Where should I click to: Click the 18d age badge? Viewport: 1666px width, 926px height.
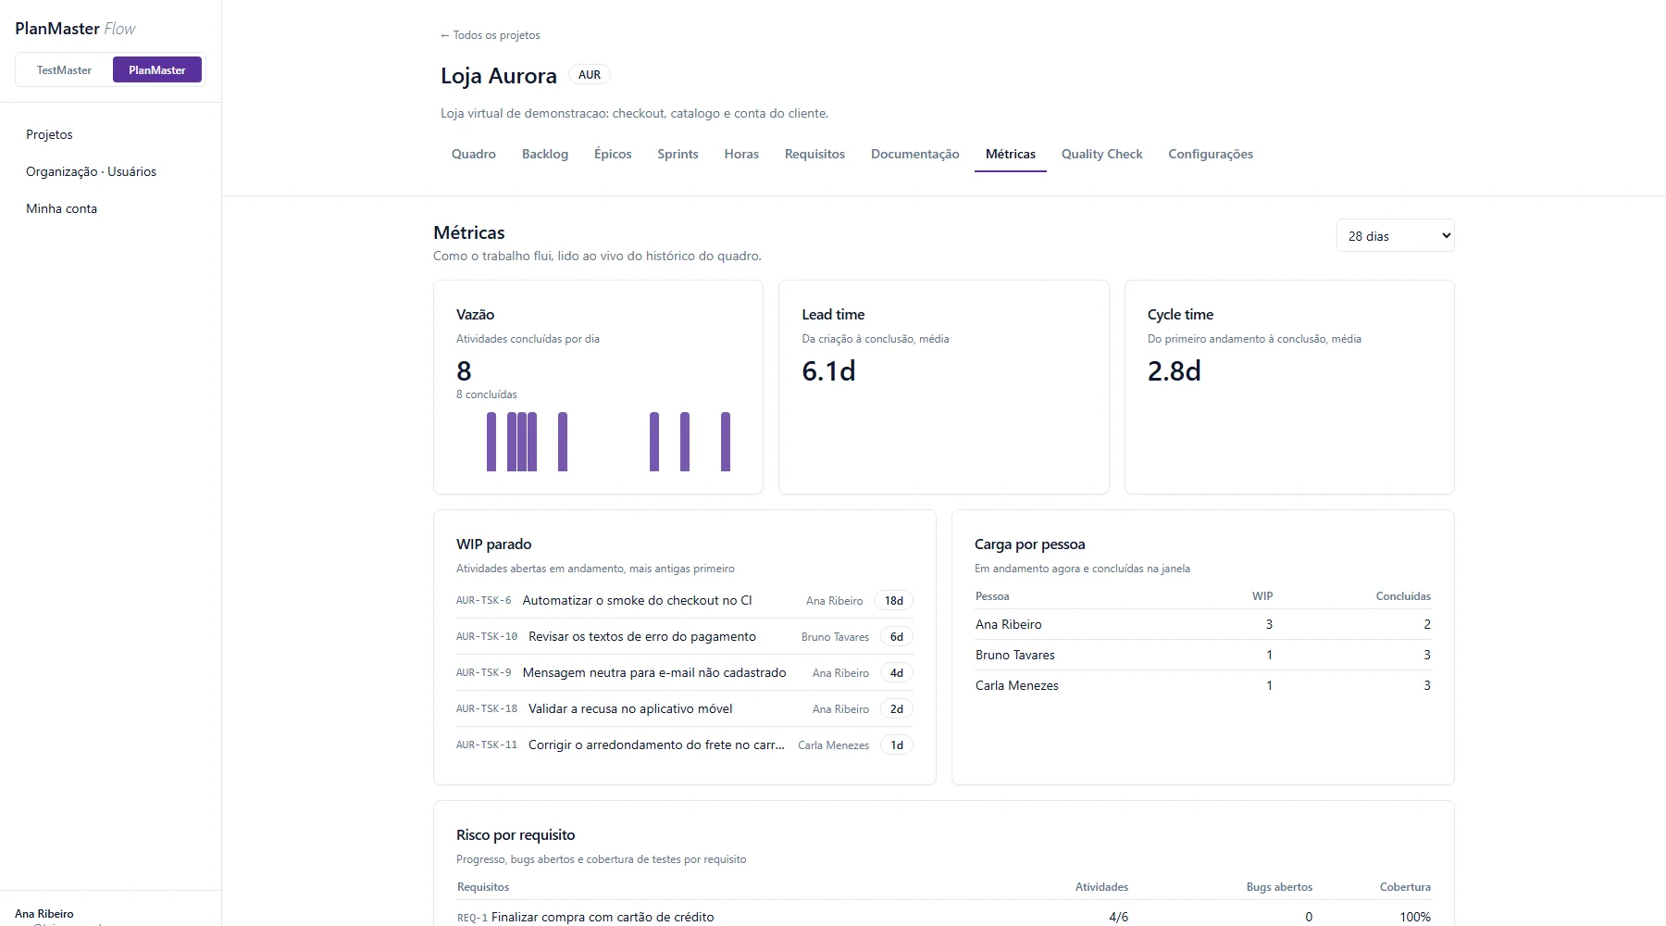pos(893,600)
